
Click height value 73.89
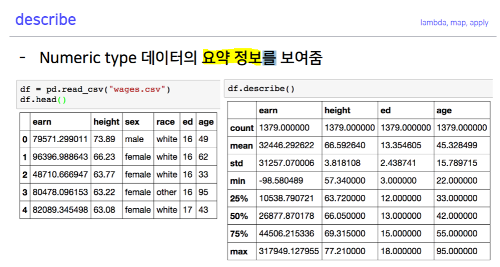[x=104, y=139]
